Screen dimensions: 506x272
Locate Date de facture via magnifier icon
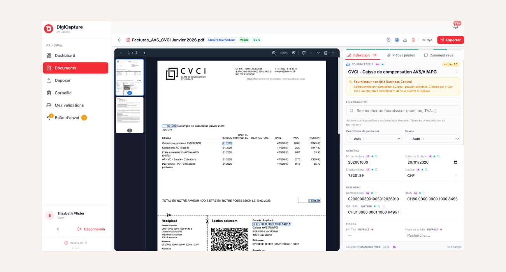point(438,157)
